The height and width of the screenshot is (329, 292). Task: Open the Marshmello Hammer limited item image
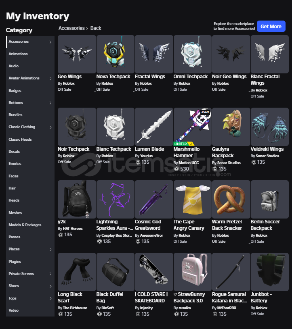coord(192,127)
